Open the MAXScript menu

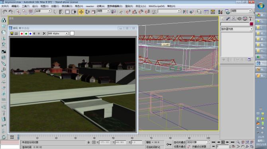coord(157,6)
